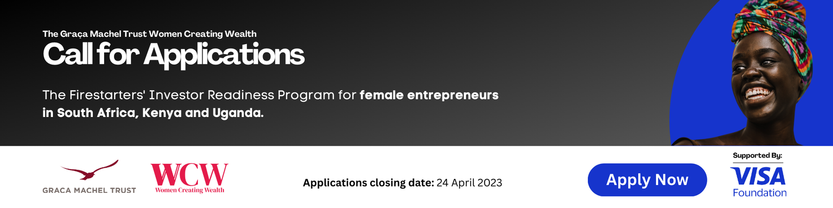
Task: Click the "The Graça Machel Trust" small heading
Action: (x=95, y=34)
